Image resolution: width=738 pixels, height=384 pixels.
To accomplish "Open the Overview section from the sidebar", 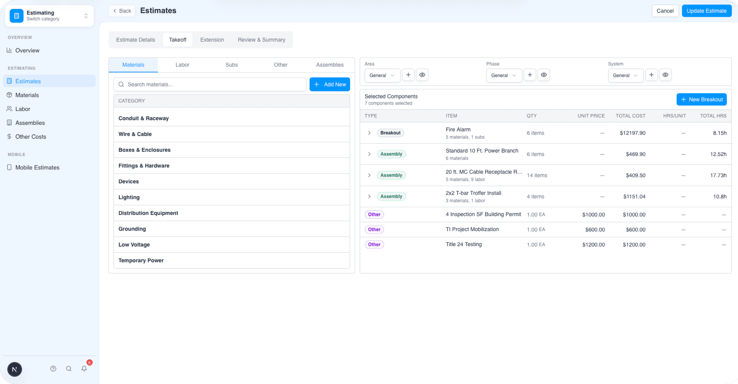I will 27,50.
